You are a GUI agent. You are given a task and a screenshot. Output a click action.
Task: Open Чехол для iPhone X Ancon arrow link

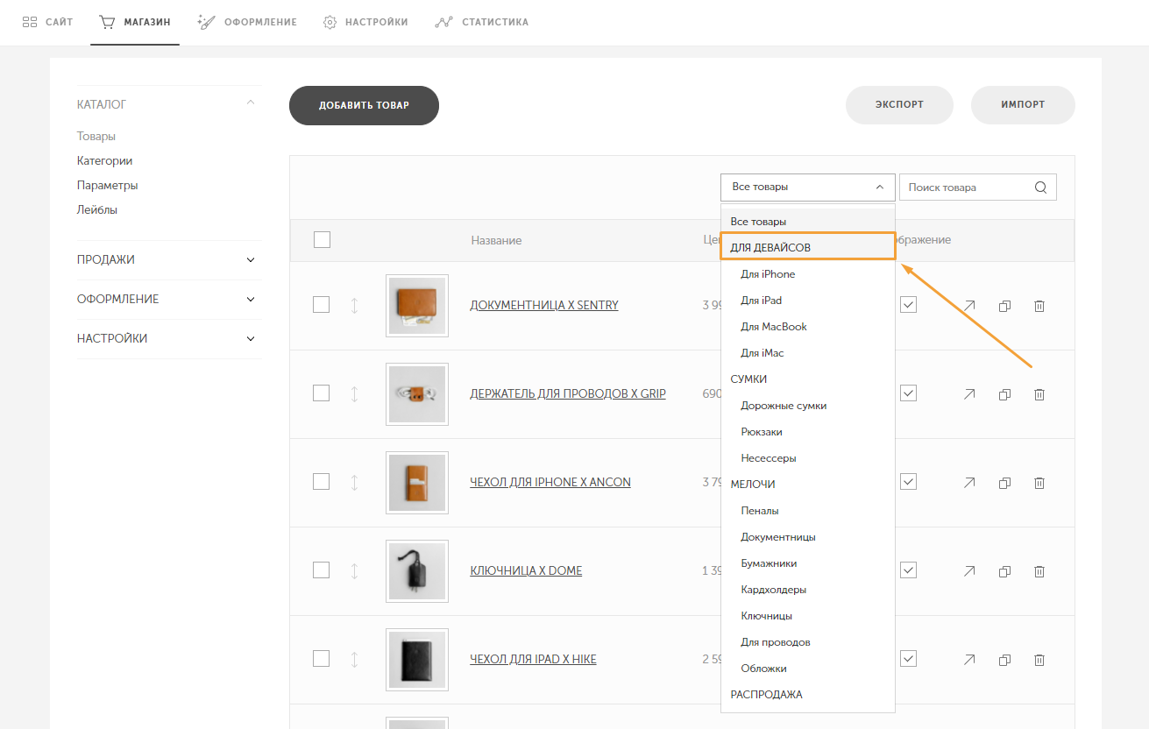tap(969, 483)
